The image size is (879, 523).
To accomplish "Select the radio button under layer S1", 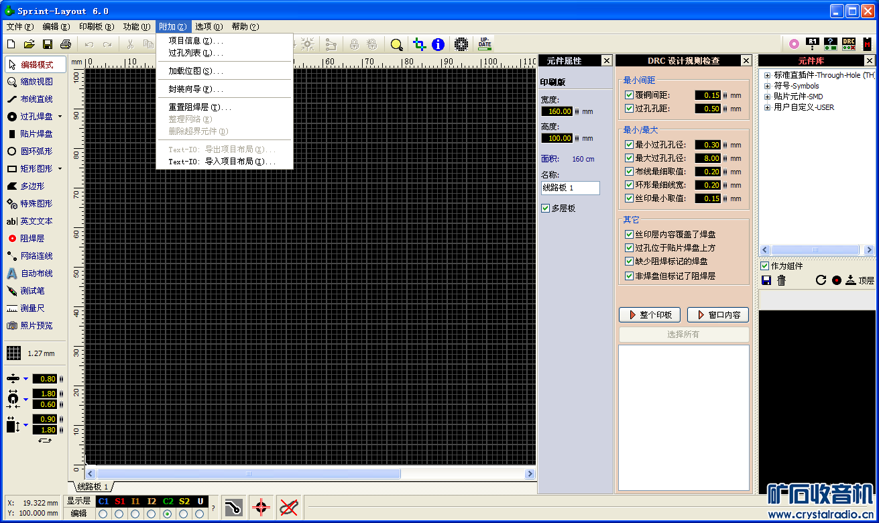I will click(119, 514).
